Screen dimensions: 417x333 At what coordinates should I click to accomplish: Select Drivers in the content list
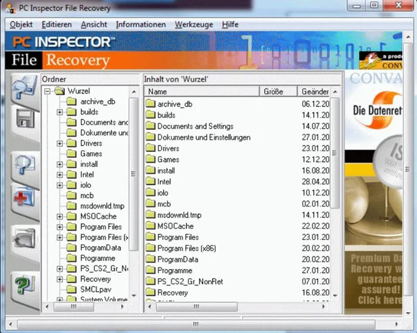pyautogui.click(x=169, y=148)
